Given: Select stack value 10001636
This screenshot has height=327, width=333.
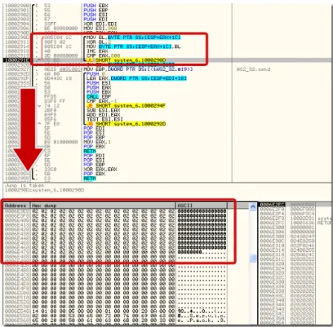Looking at the screenshot, I should 302,223.
